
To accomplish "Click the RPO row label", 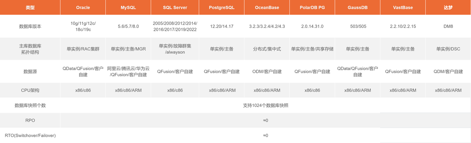I will pos(30,120).
